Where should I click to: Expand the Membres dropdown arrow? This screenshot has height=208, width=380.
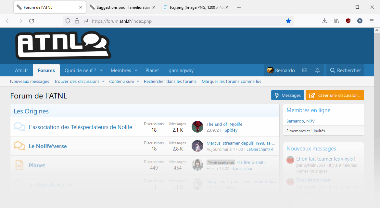tap(136, 71)
